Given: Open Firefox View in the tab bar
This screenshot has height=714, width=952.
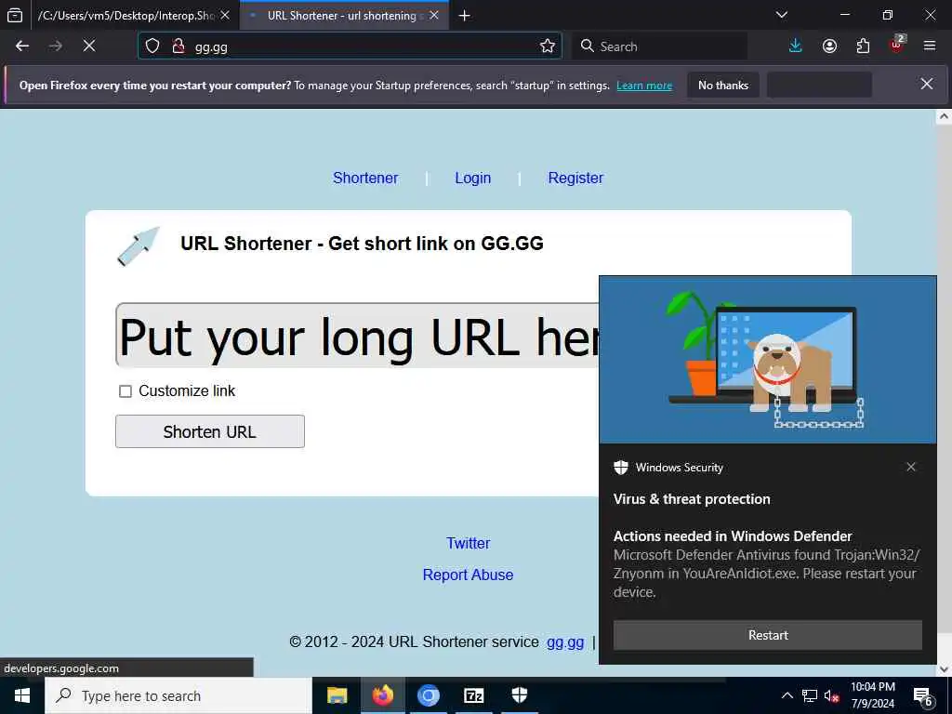Looking at the screenshot, I should (x=15, y=15).
